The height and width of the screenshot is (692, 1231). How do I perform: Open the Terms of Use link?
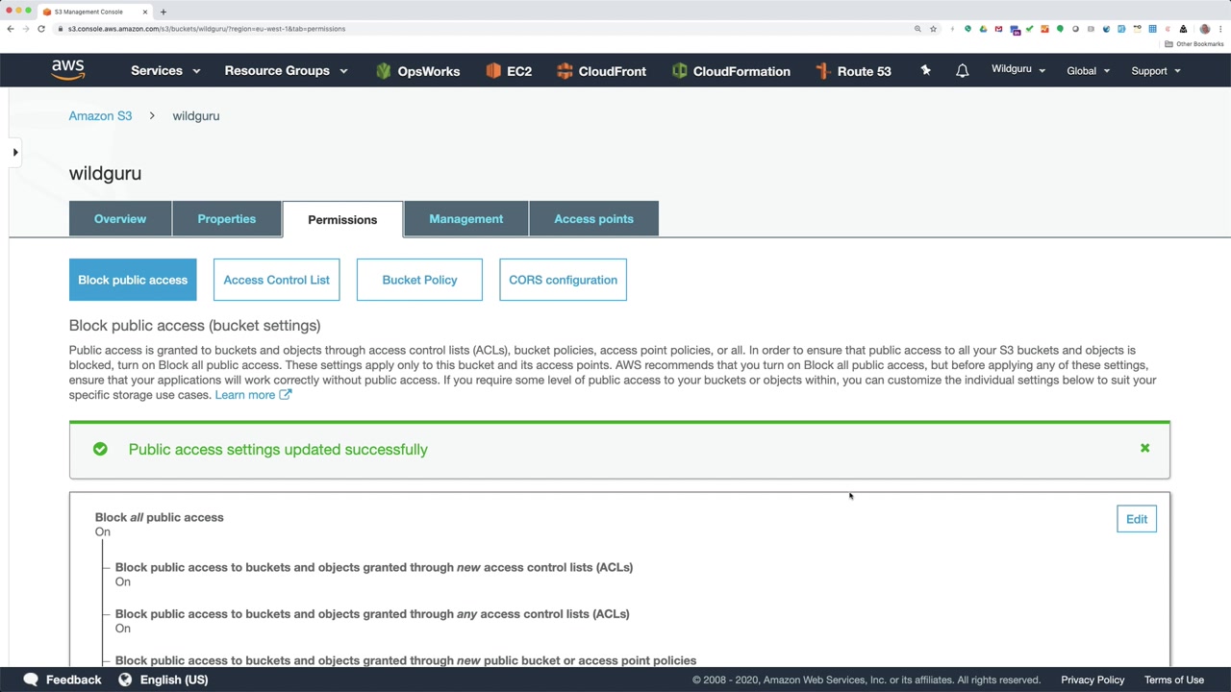[x=1174, y=680]
